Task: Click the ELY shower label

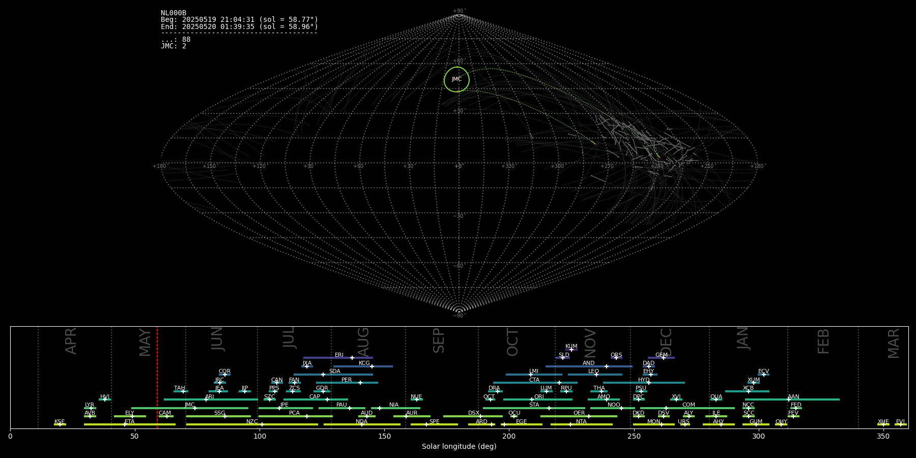Action: (x=130, y=413)
